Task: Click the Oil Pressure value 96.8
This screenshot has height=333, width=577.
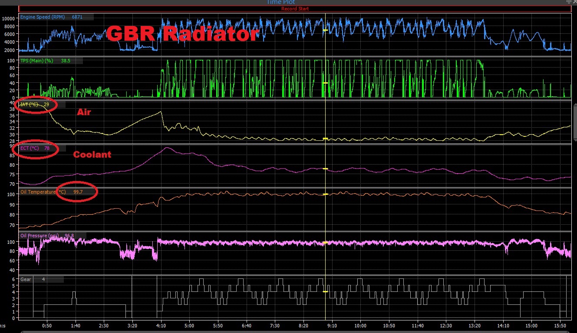Action: coord(69,236)
